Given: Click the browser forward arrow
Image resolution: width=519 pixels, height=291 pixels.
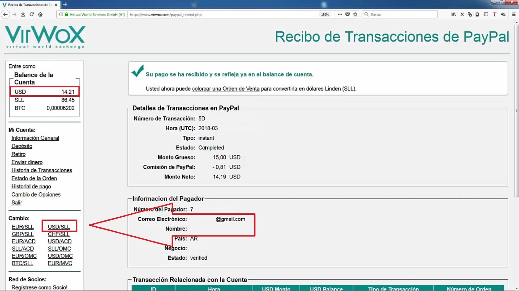Looking at the screenshot, I should coord(14,14).
